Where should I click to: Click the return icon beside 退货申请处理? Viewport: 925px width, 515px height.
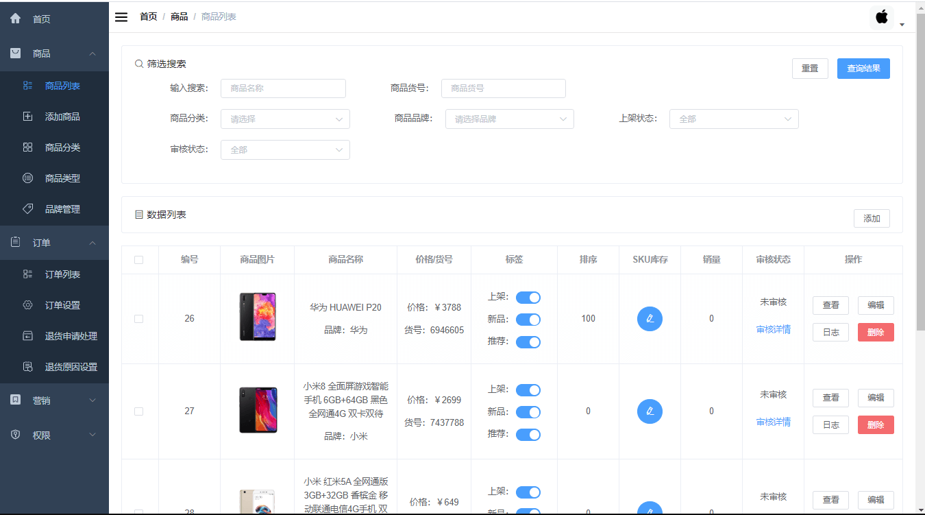(x=28, y=336)
